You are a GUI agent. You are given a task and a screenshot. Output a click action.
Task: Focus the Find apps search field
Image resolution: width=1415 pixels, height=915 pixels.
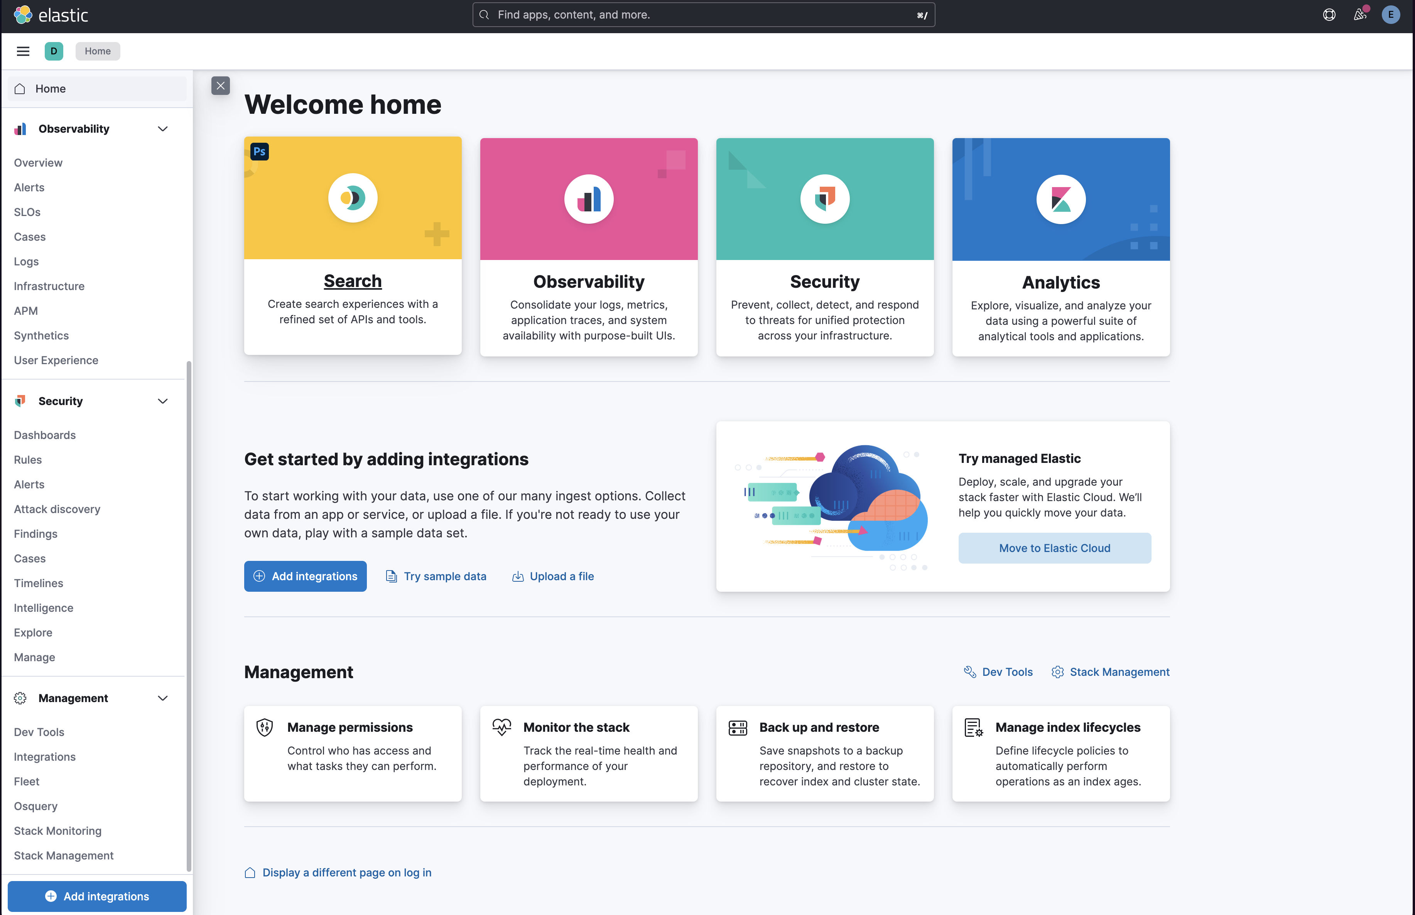[x=703, y=15]
